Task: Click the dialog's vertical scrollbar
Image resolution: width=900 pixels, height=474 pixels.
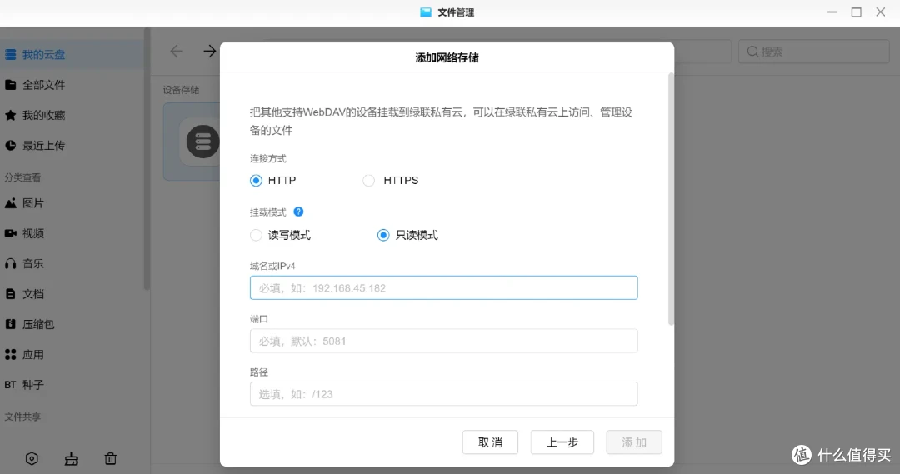Action: click(670, 198)
